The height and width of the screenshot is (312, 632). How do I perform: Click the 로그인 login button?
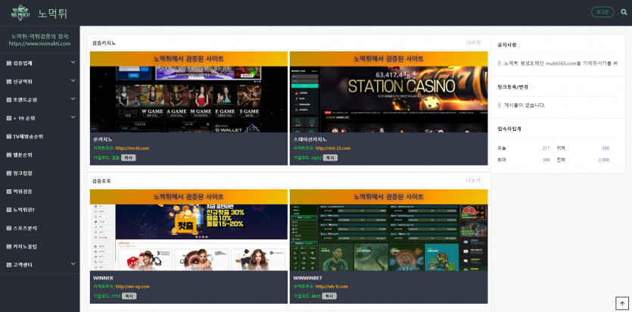[x=602, y=12]
